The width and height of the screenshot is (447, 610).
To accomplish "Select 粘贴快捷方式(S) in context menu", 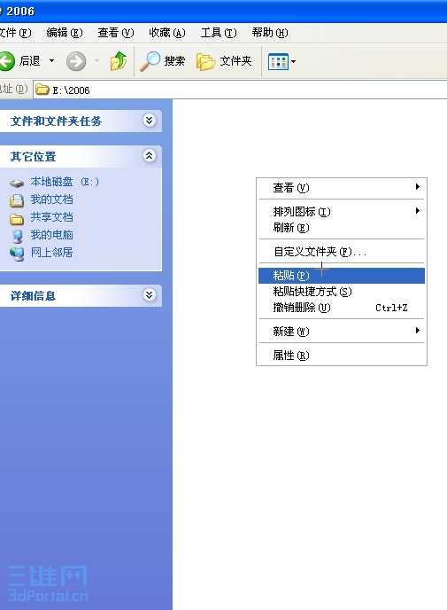I will coord(342,292).
